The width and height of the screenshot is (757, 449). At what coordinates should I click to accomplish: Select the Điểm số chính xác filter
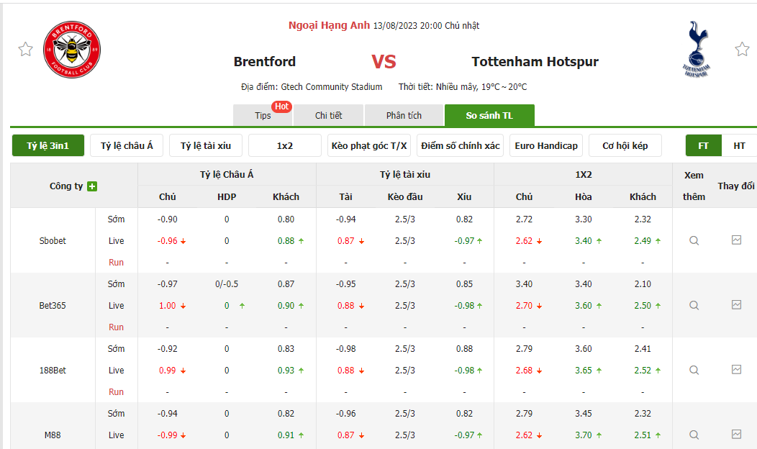point(460,145)
